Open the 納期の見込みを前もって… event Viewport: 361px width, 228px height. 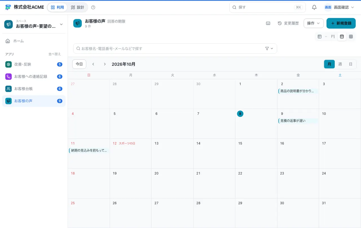(89, 150)
